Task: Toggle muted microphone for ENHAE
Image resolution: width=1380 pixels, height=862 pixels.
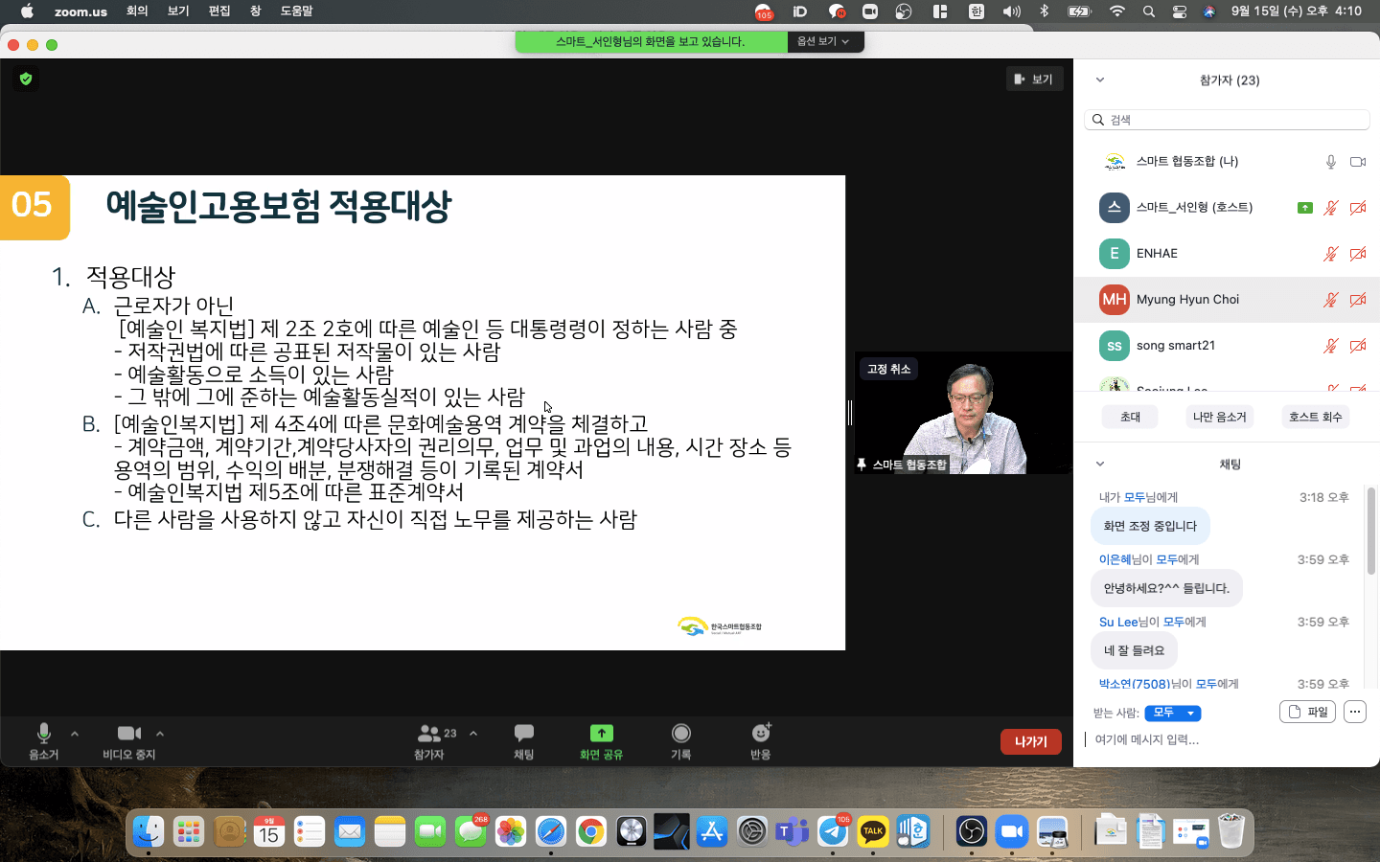Action: (1331, 254)
